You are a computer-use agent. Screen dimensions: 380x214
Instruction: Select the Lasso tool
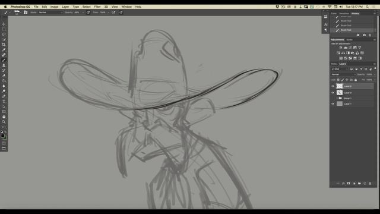(4, 34)
